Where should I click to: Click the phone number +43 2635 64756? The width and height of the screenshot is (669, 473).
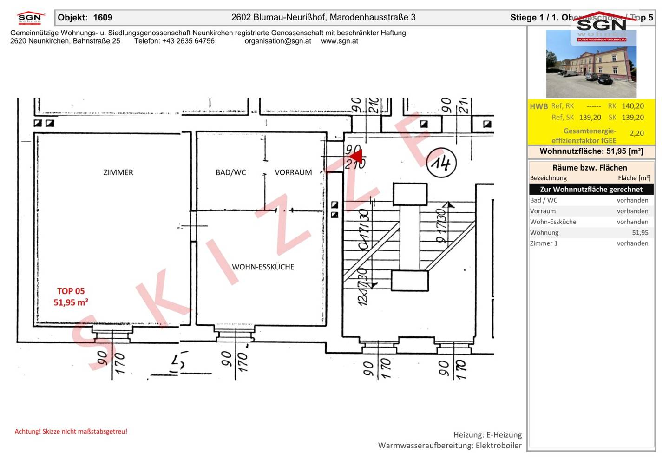click(x=188, y=41)
